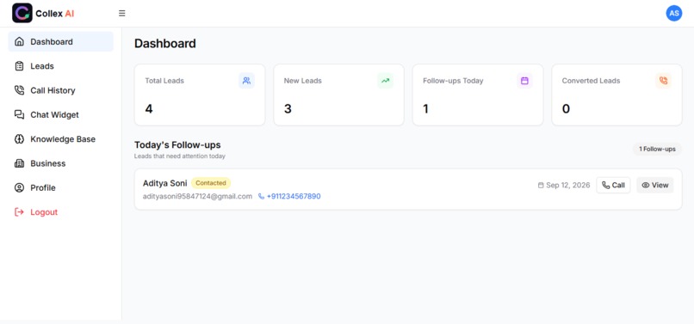Open the AS user avatar
The width and height of the screenshot is (694, 324).
tap(673, 13)
